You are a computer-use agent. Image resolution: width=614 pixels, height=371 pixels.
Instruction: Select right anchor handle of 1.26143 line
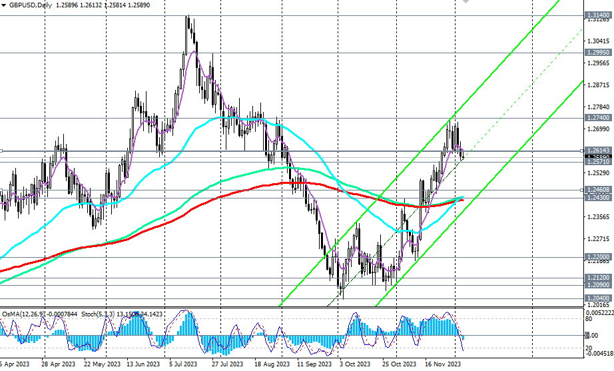[x=582, y=151]
